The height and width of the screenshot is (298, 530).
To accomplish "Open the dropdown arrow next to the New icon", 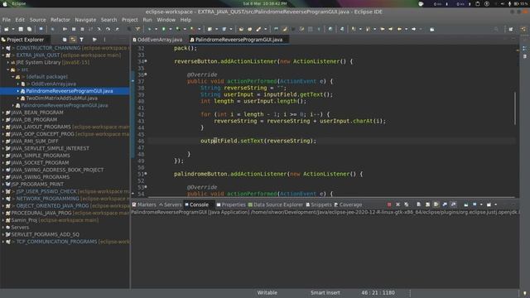I will click(13, 29).
